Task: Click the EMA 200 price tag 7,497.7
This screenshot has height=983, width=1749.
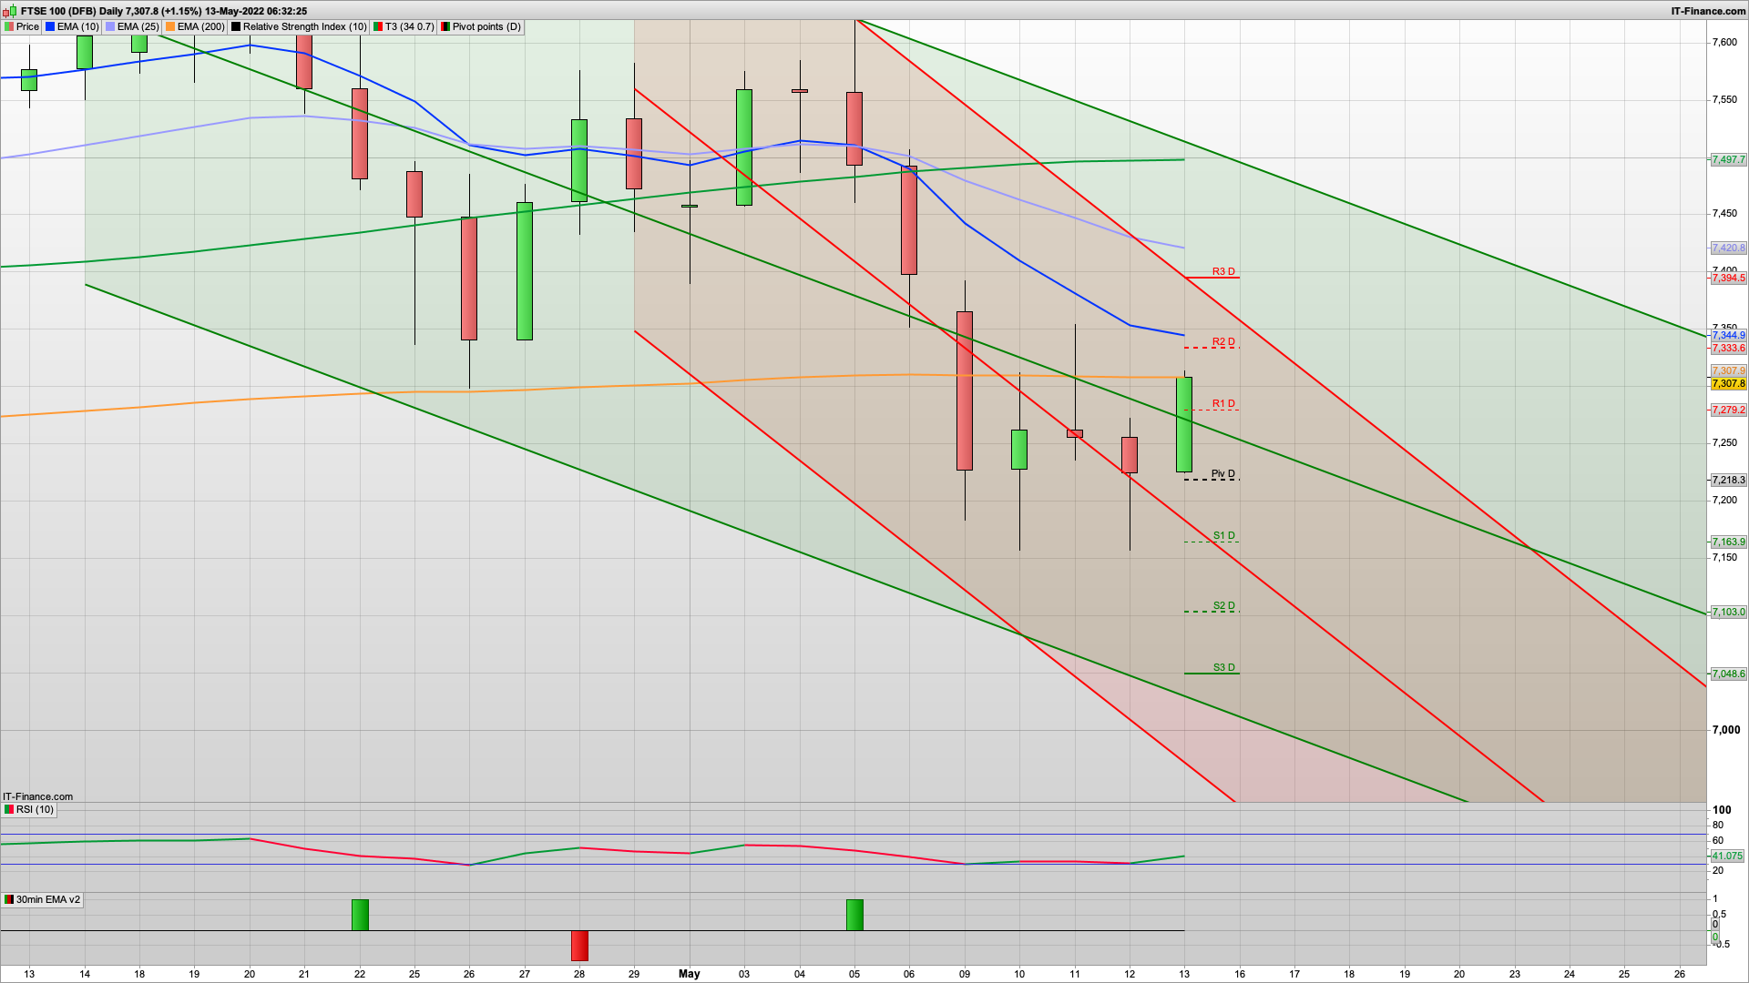Action: click(x=1728, y=160)
